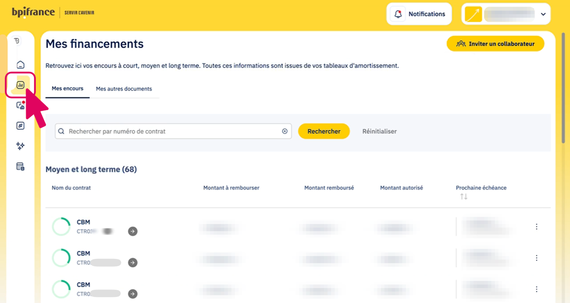Image resolution: width=570 pixels, height=303 pixels.
Task: Clear the contract search field
Action: point(285,131)
